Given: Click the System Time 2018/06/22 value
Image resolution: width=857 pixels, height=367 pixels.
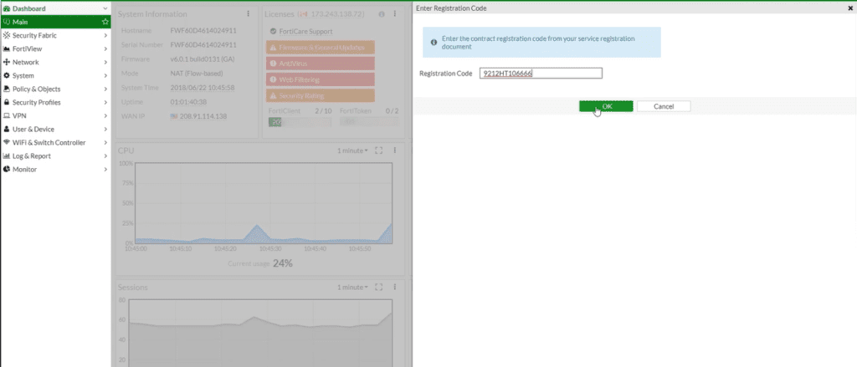Looking at the screenshot, I should (x=203, y=88).
